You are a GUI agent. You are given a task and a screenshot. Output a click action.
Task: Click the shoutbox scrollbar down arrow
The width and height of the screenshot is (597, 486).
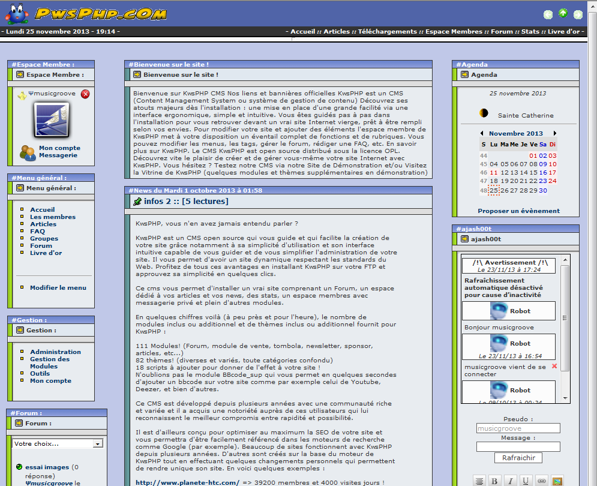coord(565,398)
